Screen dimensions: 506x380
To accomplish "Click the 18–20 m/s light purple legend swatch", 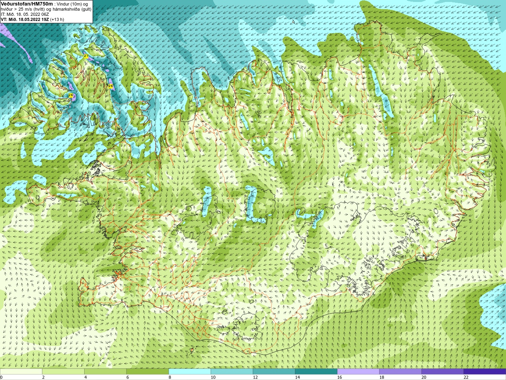I will tap(400, 372).
